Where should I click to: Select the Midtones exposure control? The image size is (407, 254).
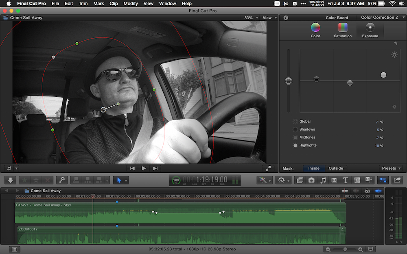coord(295,137)
